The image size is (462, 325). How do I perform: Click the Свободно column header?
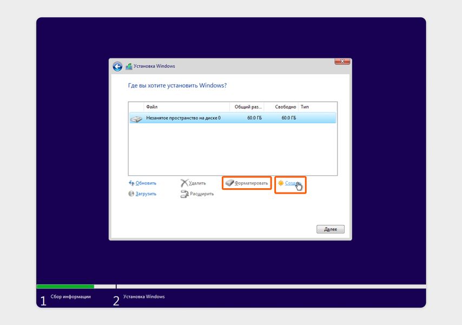[x=281, y=107]
